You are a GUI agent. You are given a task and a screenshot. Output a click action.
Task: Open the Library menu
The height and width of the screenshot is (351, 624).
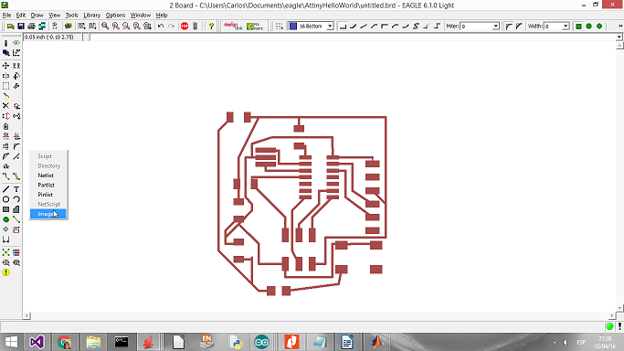tap(92, 16)
